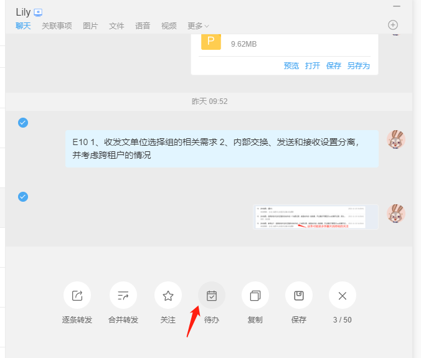
Task: Click the plus icon at top right
Action: (393, 25)
